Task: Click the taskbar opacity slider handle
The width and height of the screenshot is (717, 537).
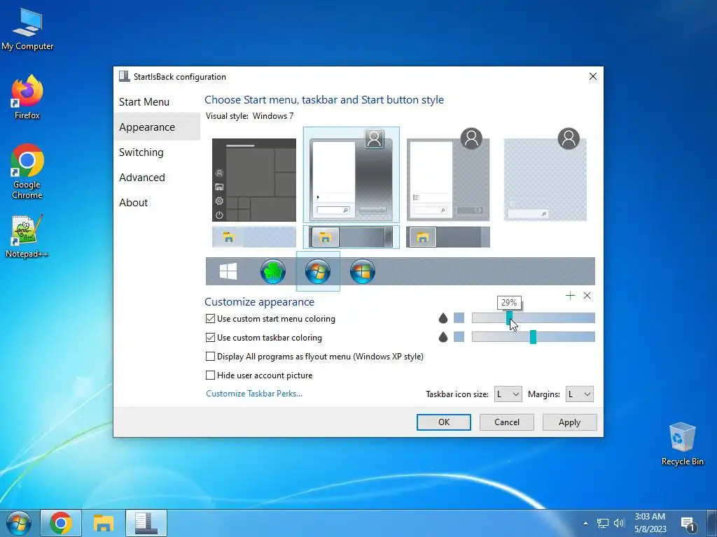Action: [x=533, y=337]
